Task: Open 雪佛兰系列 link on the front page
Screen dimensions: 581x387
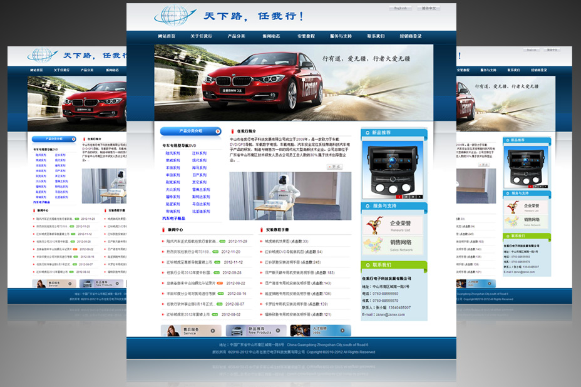Action: [x=201, y=189]
